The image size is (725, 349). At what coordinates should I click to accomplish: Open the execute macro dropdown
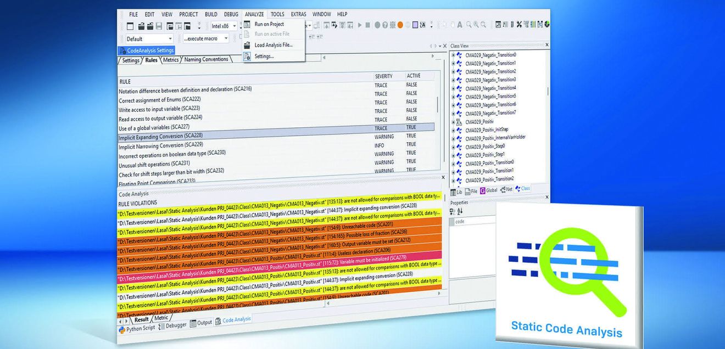pyautogui.click(x=206, y=39)
